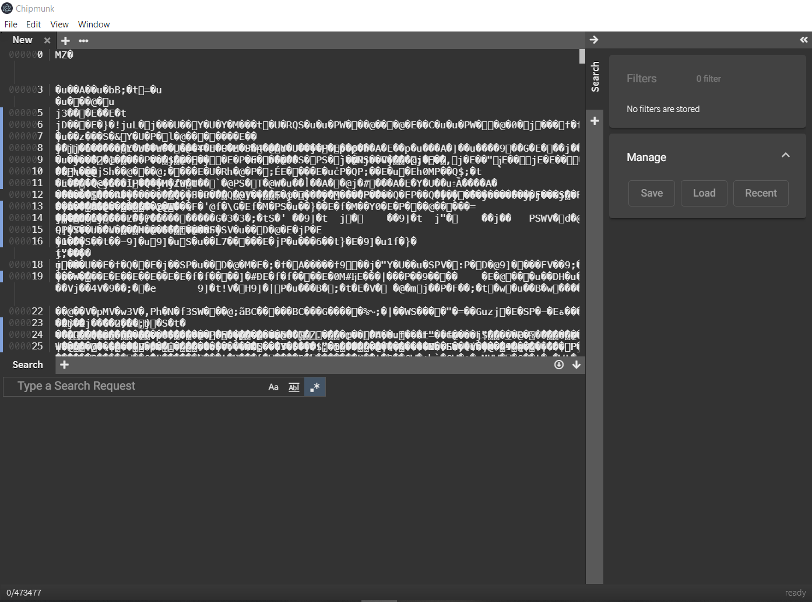This screenshot has width=812, height=602.
Task: Click the Recent filters button
Action: click(x=761, y=193)
